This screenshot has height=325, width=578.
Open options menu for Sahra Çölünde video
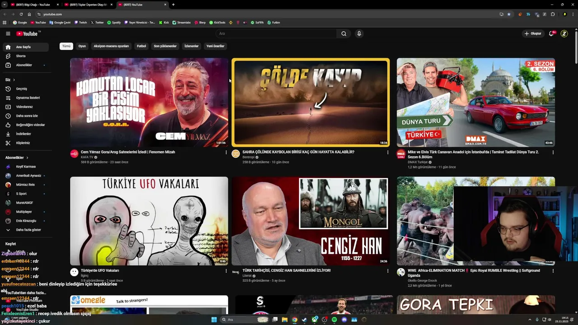pyautogui.click(x=387, y=153)
